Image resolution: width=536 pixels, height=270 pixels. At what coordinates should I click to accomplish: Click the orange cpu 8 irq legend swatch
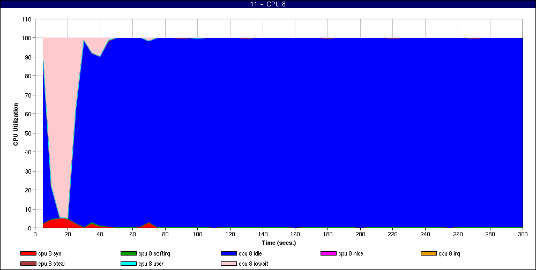[x=429, y=253]
